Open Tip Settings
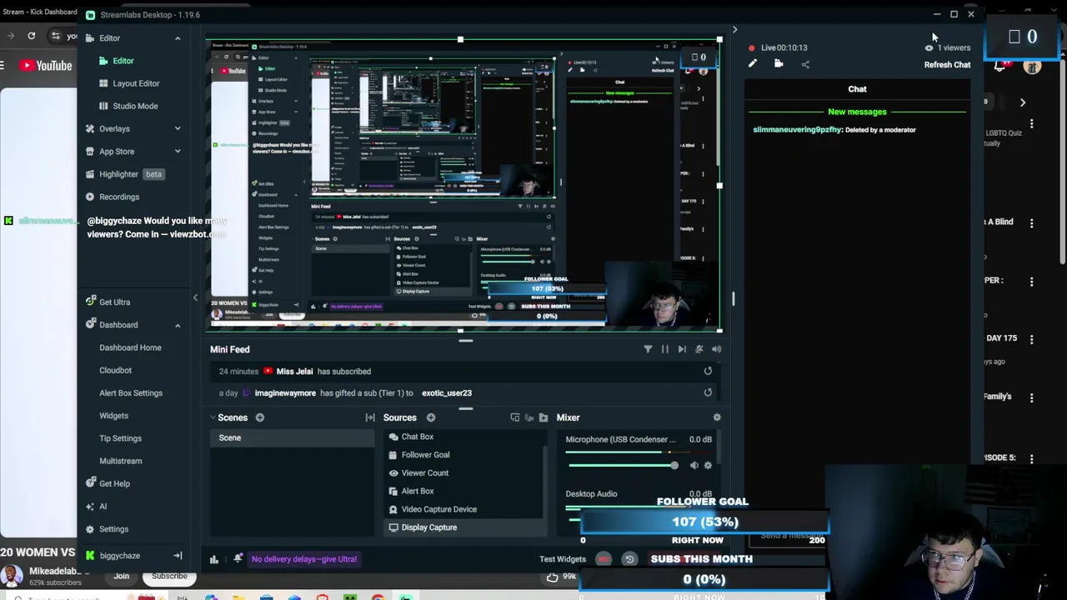The height and width of the screenshot is (600, 1067). coord(120,438)
